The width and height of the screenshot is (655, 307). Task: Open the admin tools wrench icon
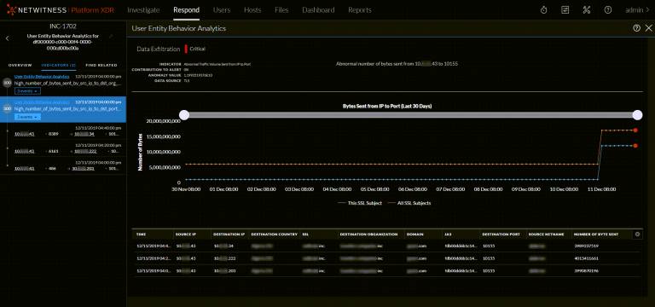click(x=587, y=10)
